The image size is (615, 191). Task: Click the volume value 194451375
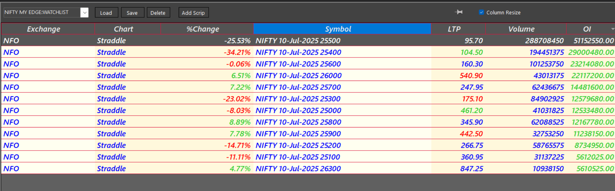[x=547, y=52]
